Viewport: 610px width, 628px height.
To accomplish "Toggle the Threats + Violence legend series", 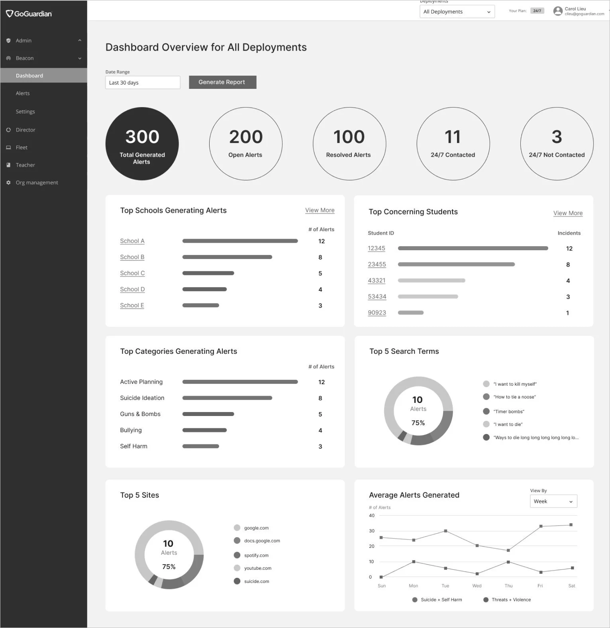I will click(x=507, y=600).
